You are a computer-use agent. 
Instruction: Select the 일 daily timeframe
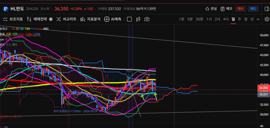[x=233, y=19]
